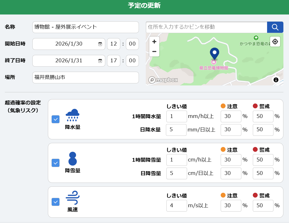The image size is (289, 223).
Task: Click the wind speed 警戒 percentage field
Action: pos(263,205)
